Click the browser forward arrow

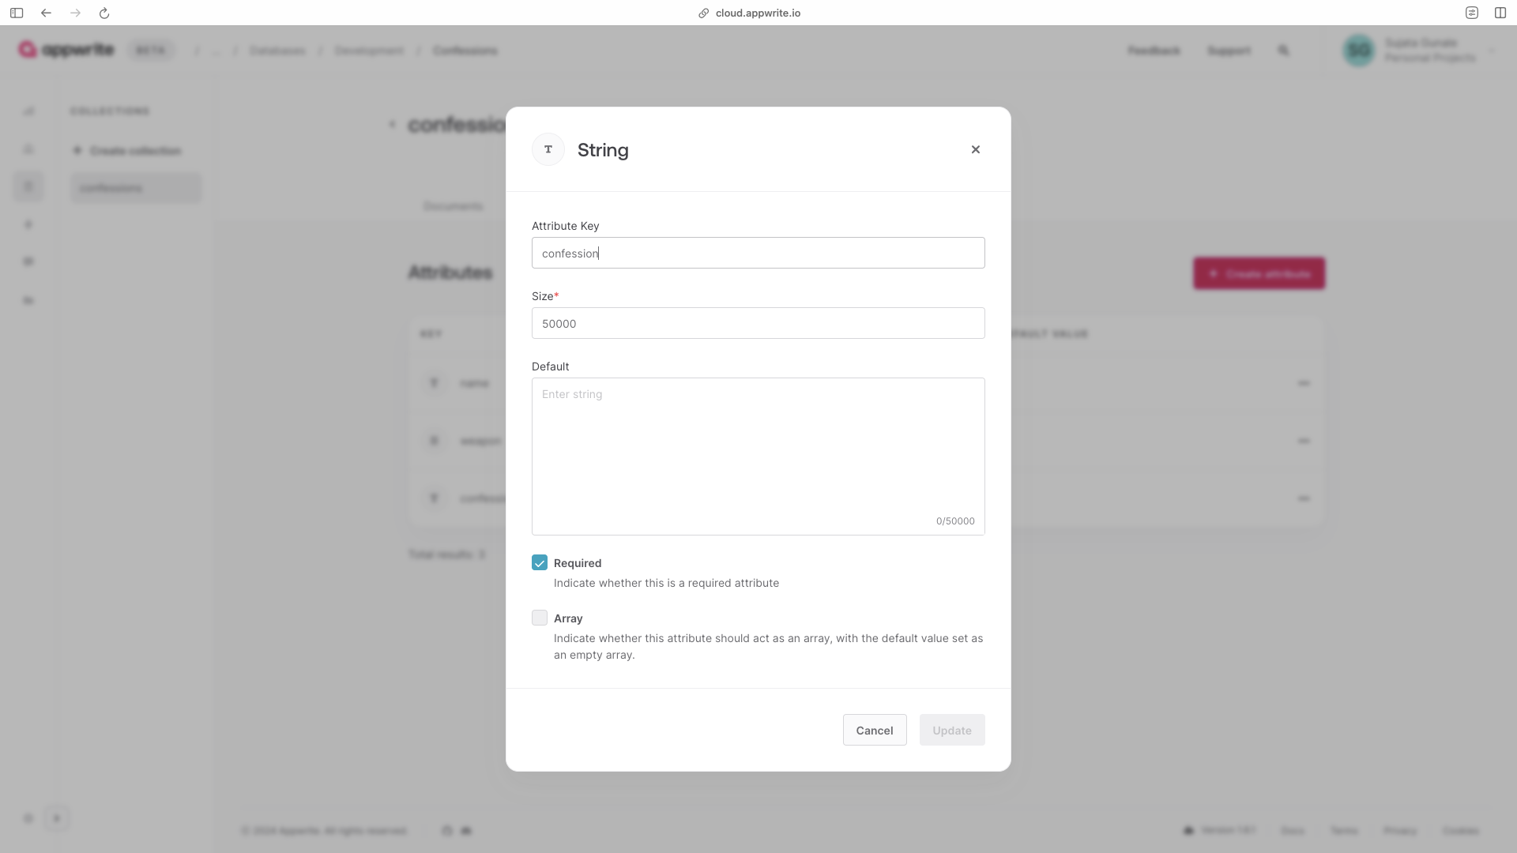click(75, 13)
